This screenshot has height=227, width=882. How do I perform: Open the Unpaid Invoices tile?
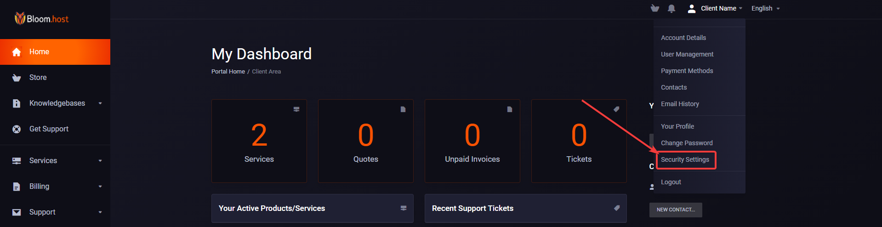tap(472, 141)
